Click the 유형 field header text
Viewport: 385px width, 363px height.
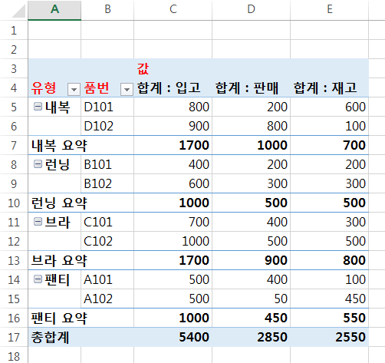[44, 88]
